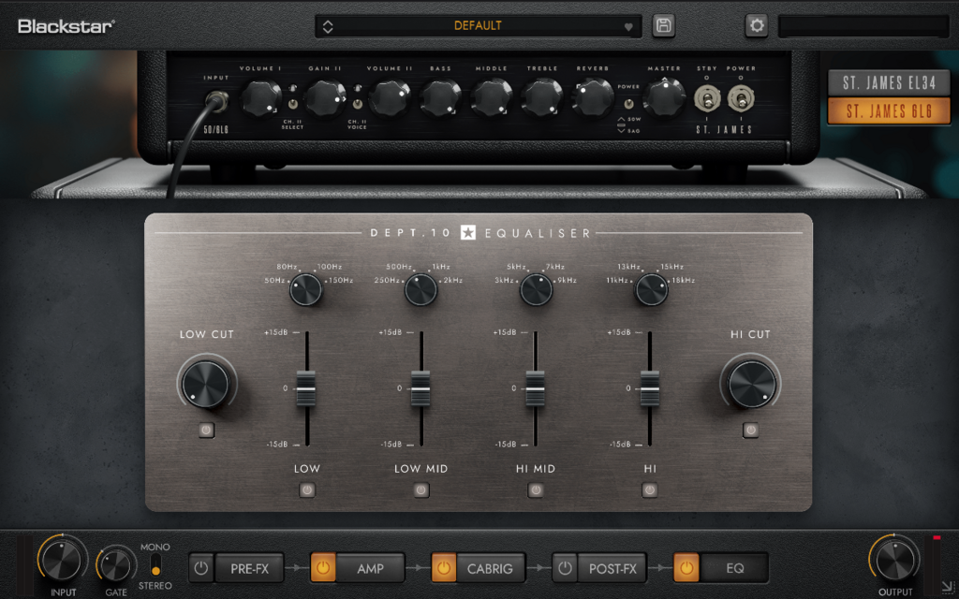Click the LOW MID gain slider handle
This screenshot has width=959, height=599.
[x=420, y=387]
